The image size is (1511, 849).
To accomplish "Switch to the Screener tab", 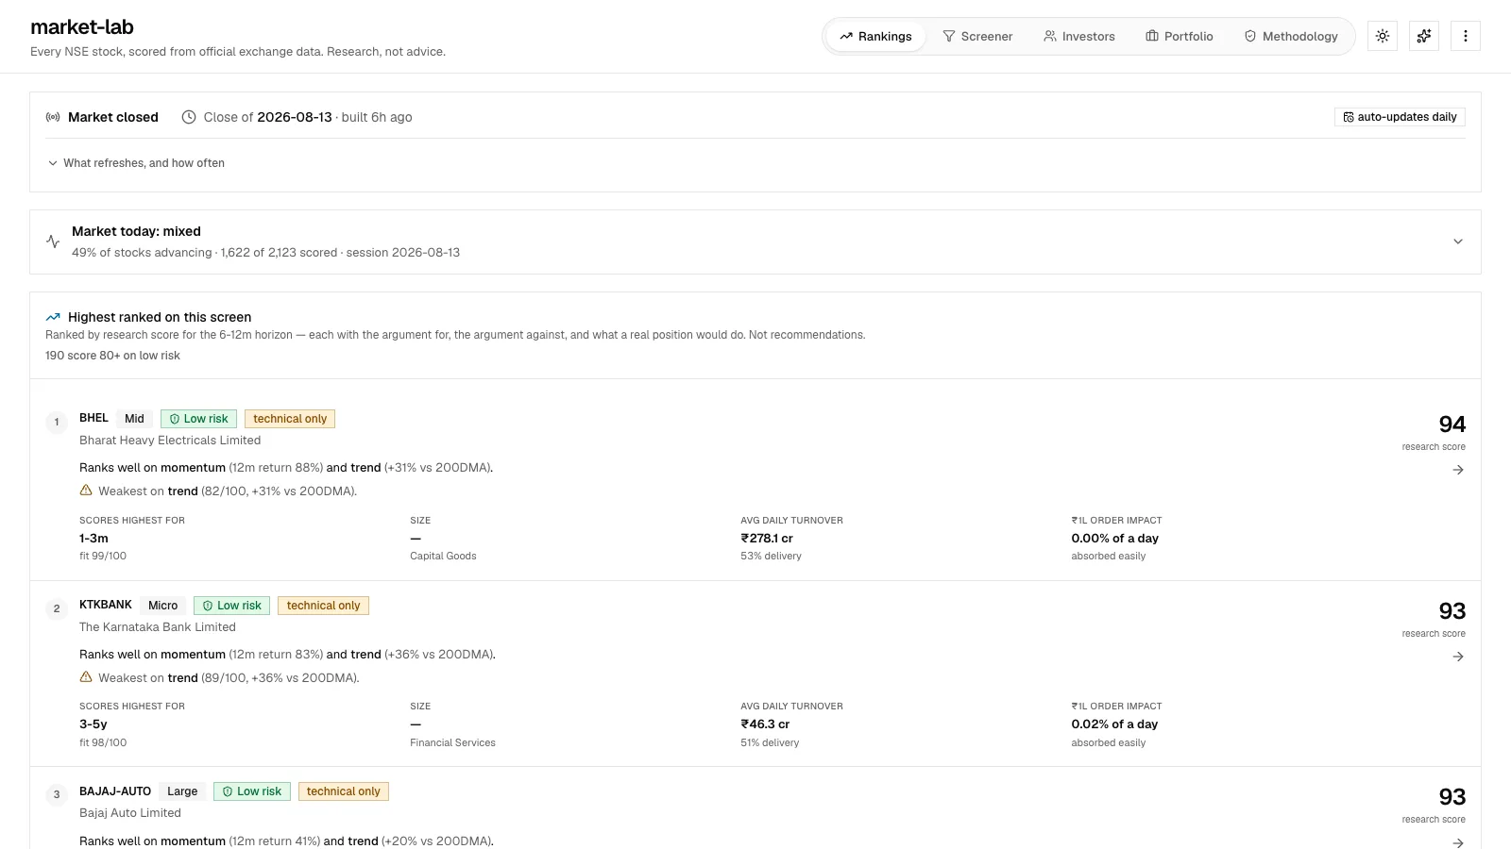I will 977,37.
